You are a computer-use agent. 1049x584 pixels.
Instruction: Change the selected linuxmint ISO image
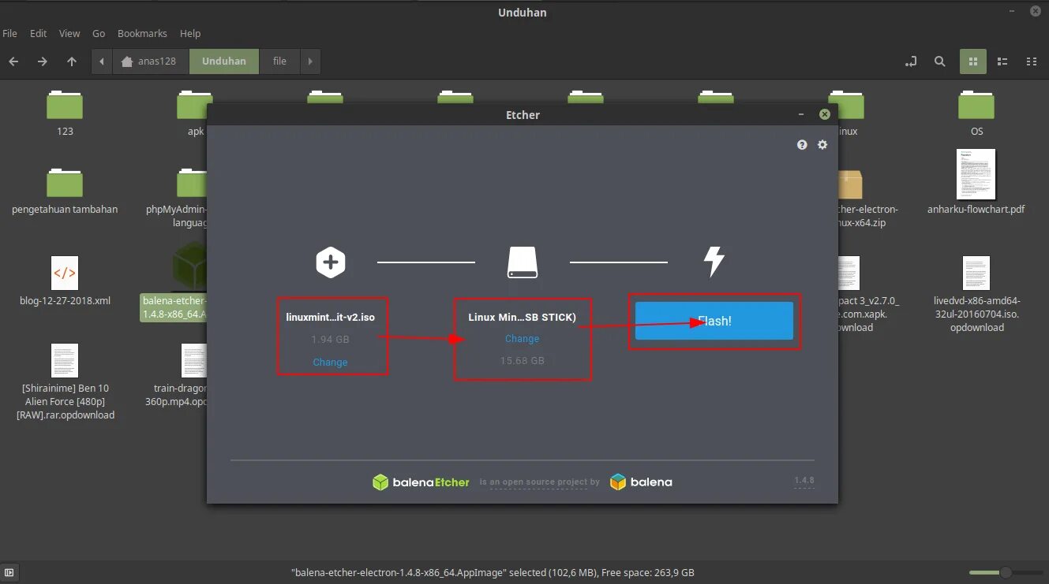[x=330, y=363]
